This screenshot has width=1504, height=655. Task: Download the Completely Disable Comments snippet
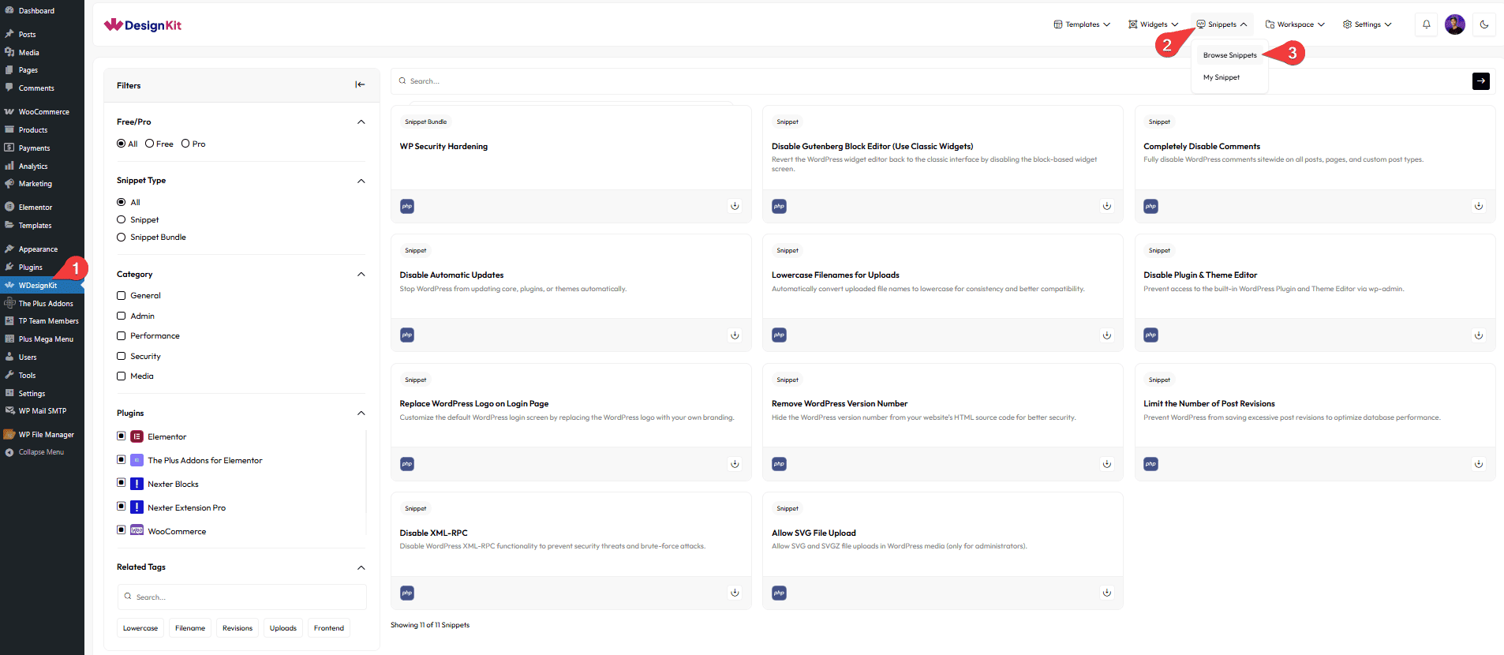pos(1478,206)
